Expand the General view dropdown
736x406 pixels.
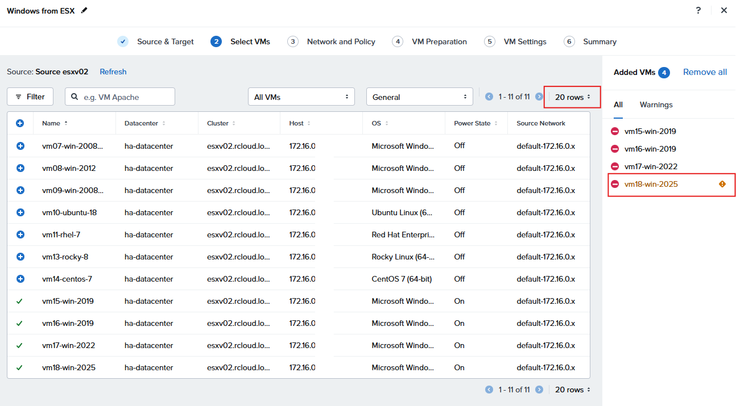pyautogui.click(x=419, y=97)
